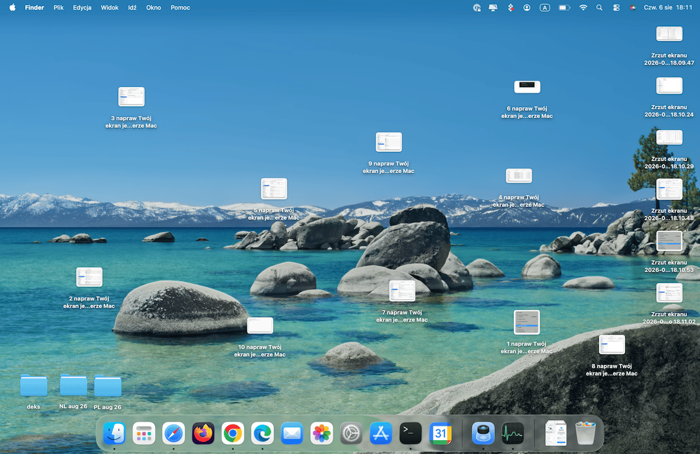Viewport: 700px width, 454px height.
Task: Open Google Chrome in the Dock
Action: click(x=233, y=433)
